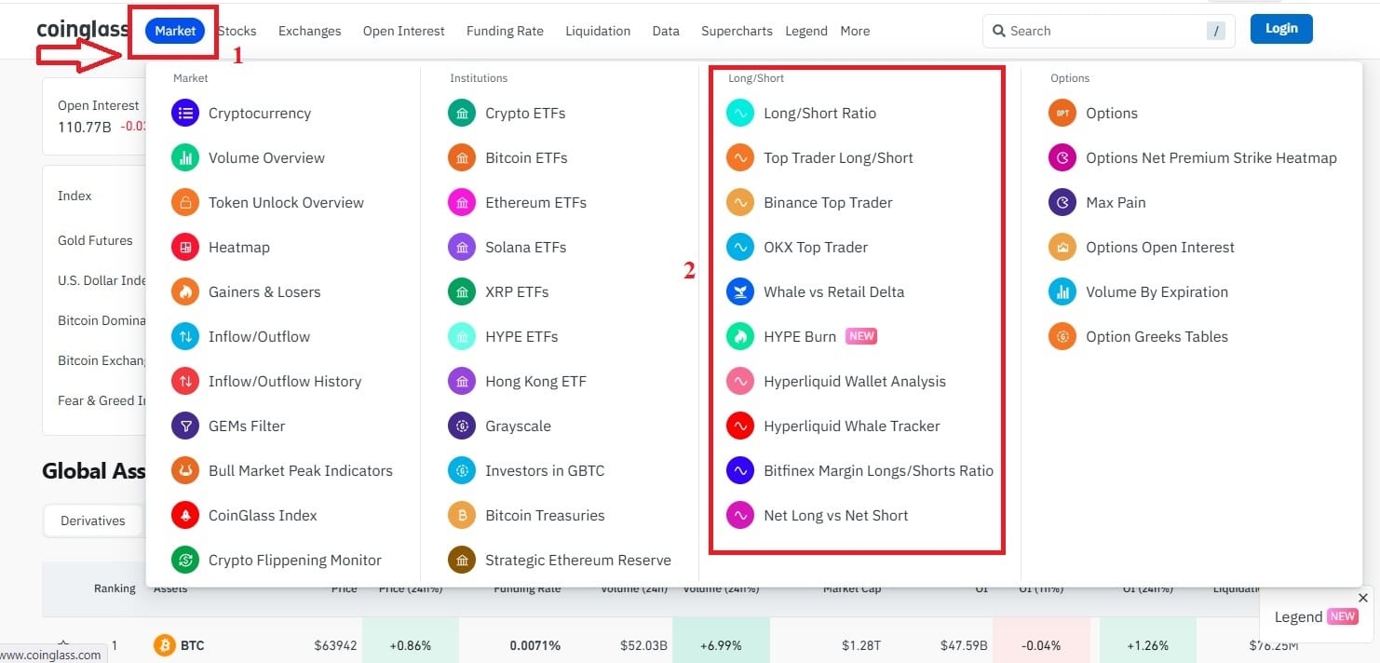Click the Volume Overview bar chart icon
The height and width of the screenshot is (663, 1380).
(x=185, y=157)
